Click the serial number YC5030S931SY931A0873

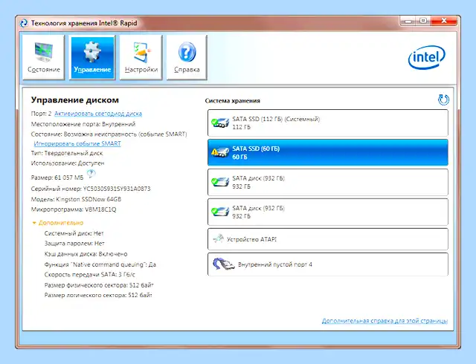(x=117, y=189)
